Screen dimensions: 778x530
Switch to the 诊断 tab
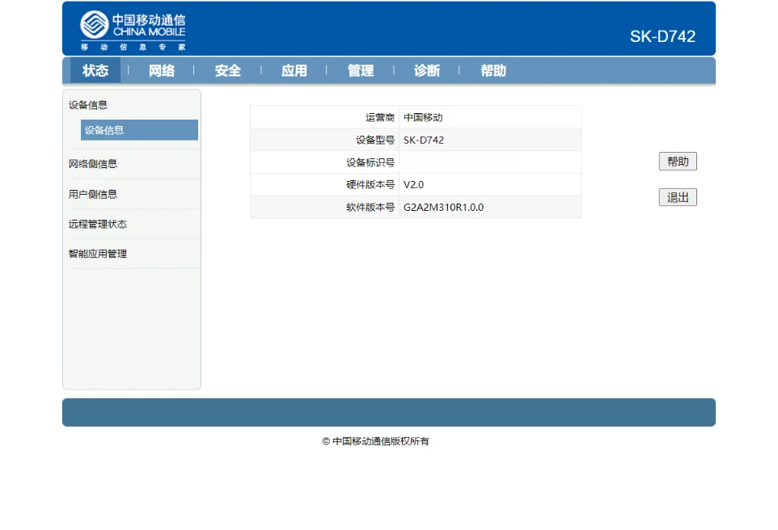click(427, 71)
